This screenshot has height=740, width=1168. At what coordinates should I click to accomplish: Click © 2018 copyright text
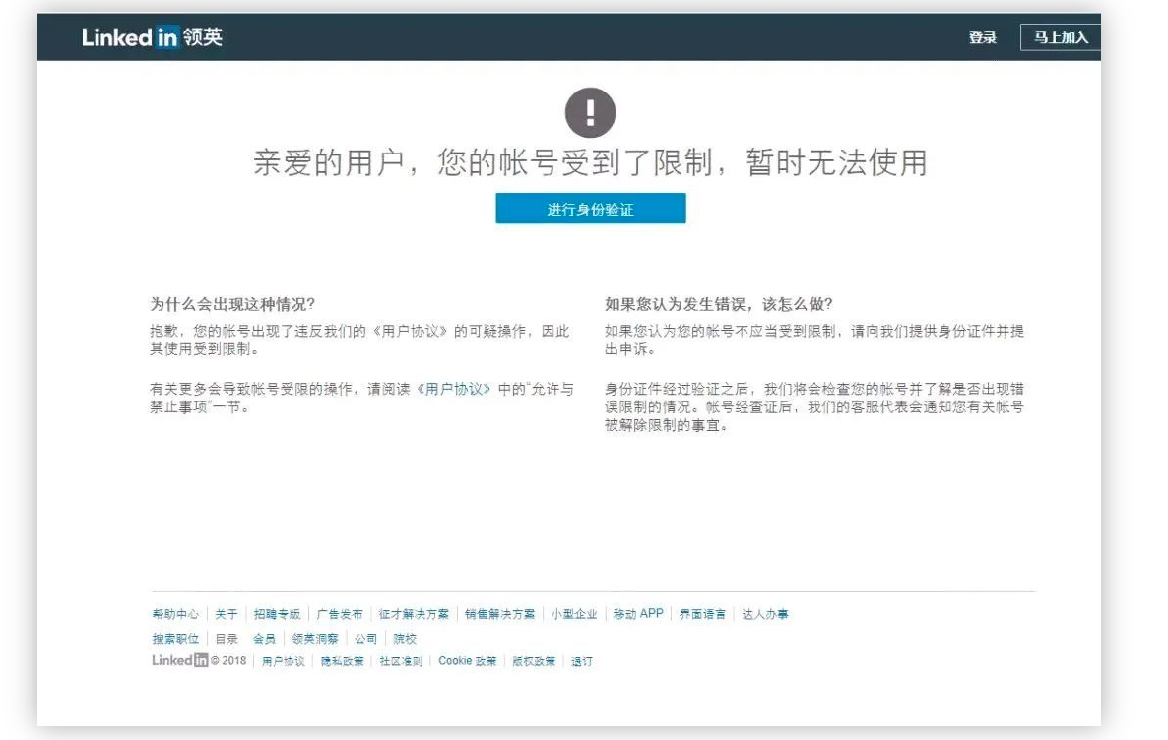228,661
